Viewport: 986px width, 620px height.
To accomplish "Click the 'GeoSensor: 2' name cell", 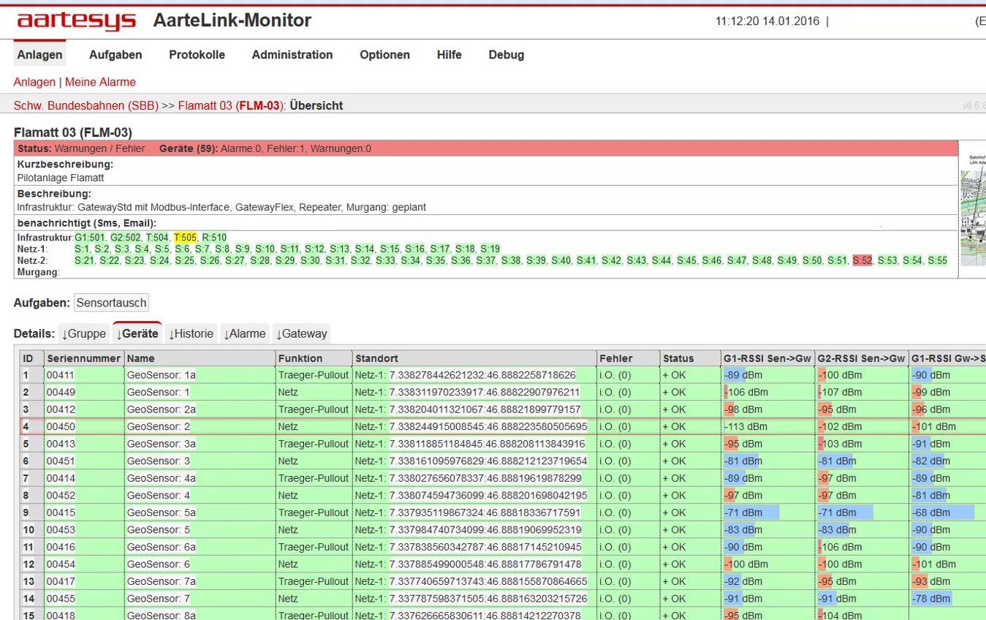I will pyautogui.click(x=200, y=426).
